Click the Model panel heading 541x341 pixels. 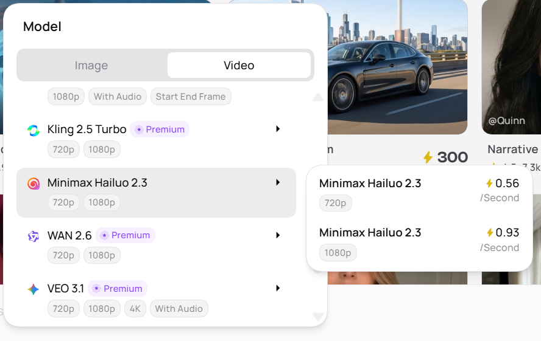[42, 27]
